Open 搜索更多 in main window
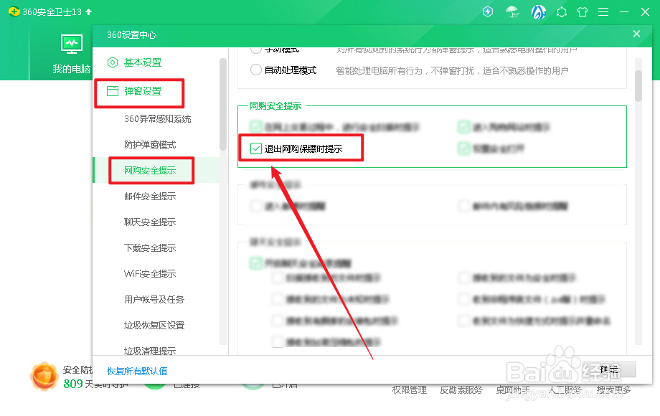Screen dimensions: 660x416 pyautogui.click(x=613, y=390)
